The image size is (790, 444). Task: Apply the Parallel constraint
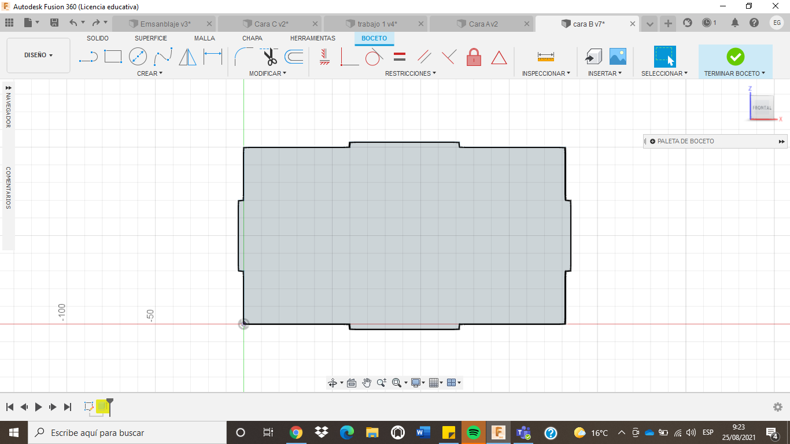click(424, 57)
